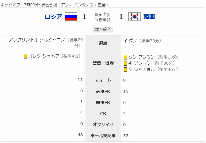
Task: Click the 試合終了 status label
Action: click(x=103, y=30)
